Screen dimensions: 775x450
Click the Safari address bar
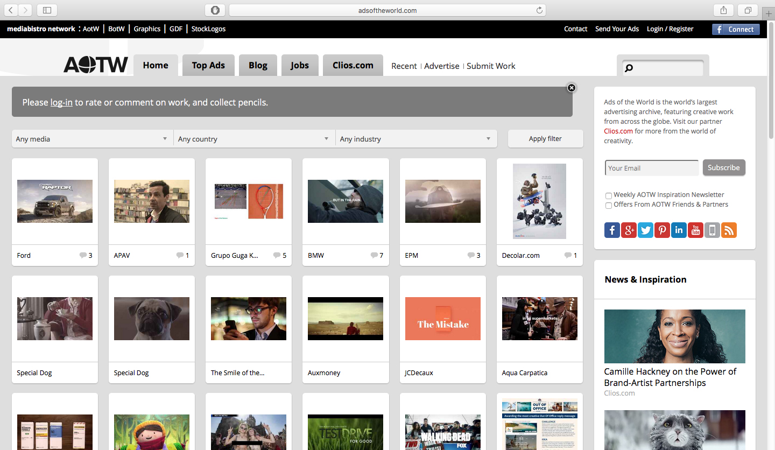[x=387, y=10]
